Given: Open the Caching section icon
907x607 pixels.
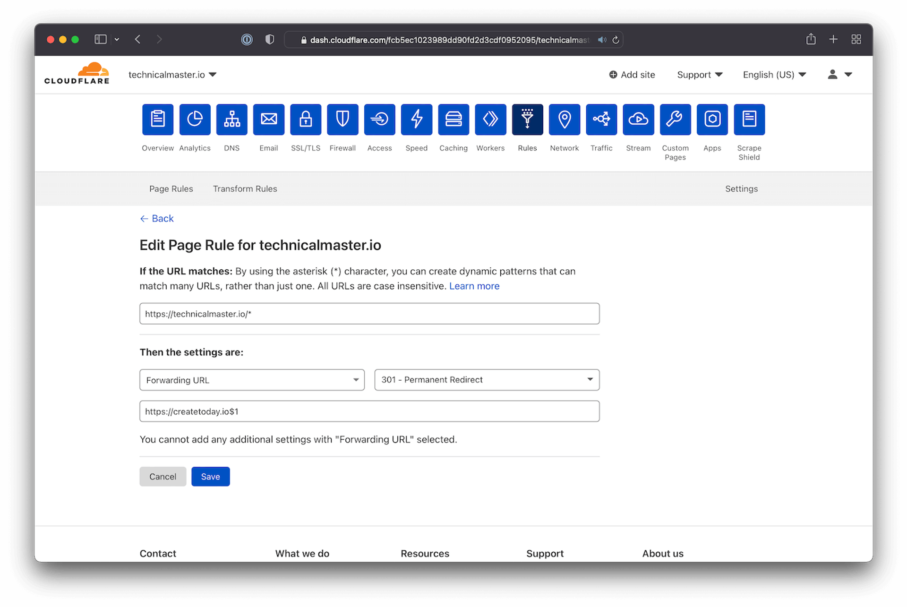Looking at the screenshot, I should [x=453, y=119].
